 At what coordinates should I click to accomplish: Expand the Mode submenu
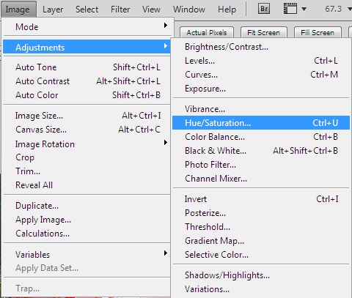[x=87, y=26]
